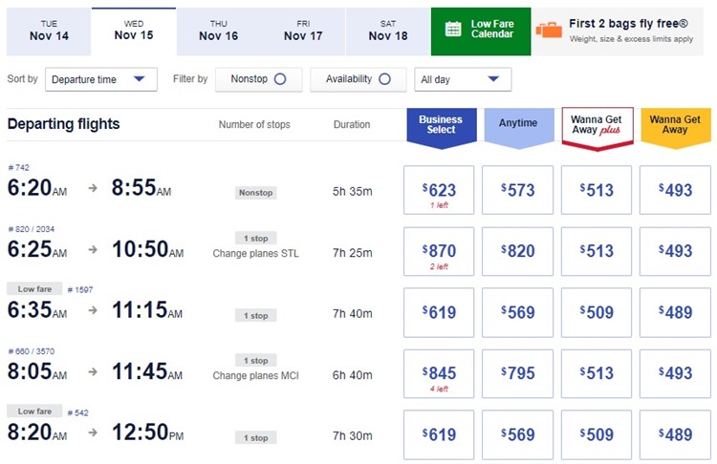The image size is (717, 464).
Task: Click the Business Select column header
Action: (441, 125)
